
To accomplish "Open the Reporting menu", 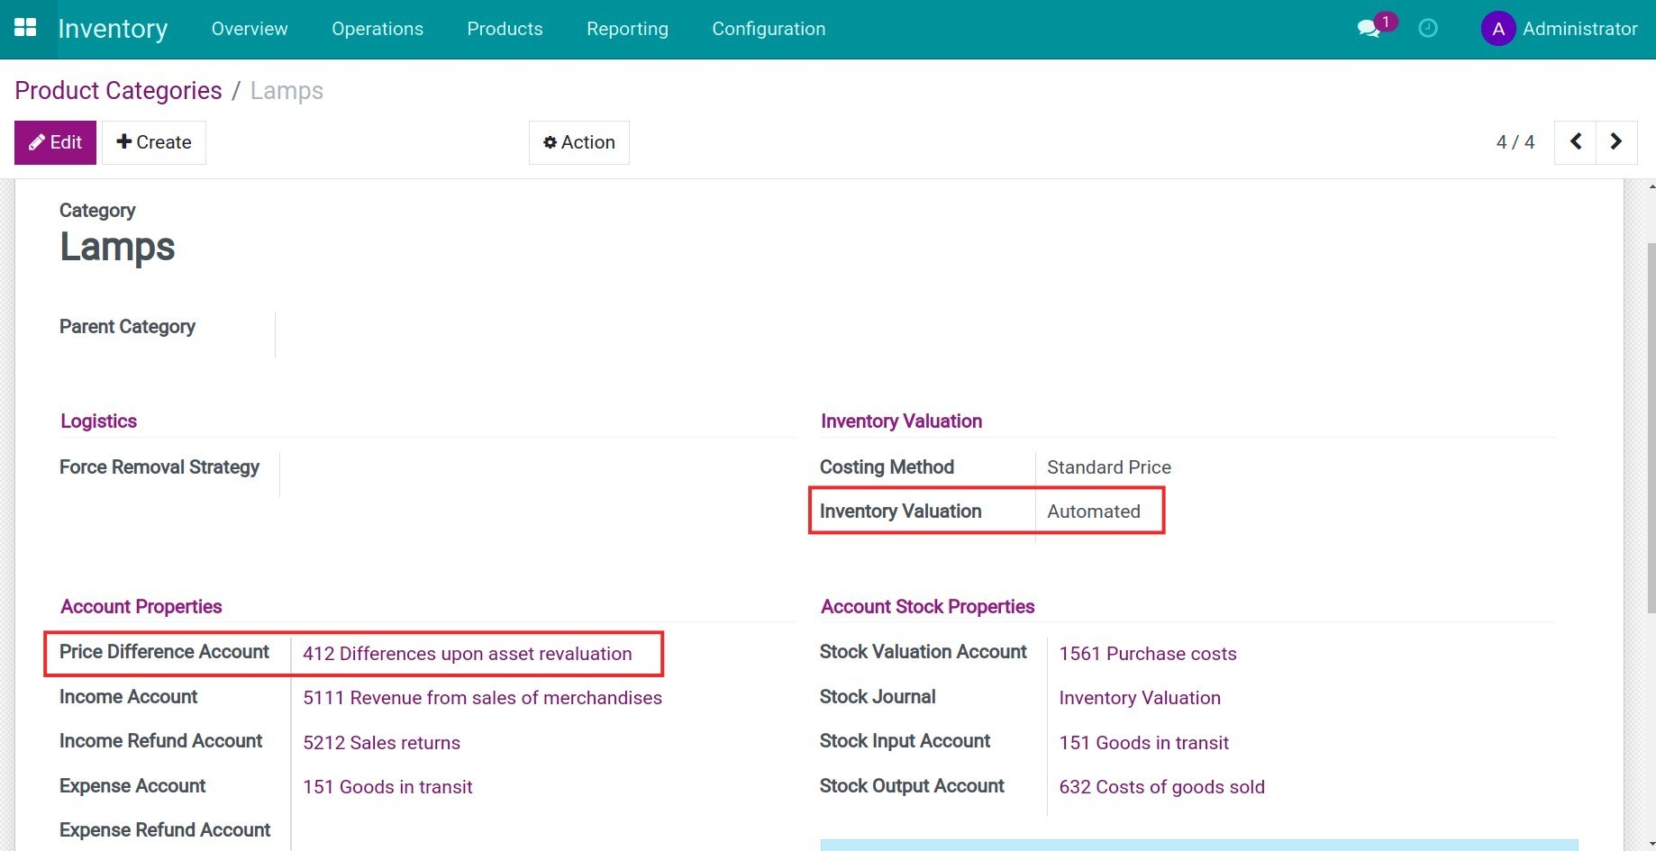I will coord(627,28).
